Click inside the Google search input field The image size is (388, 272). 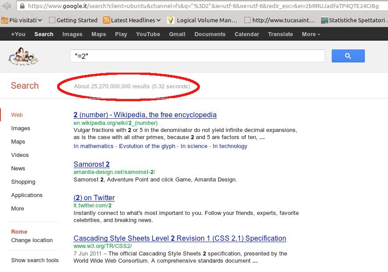click(x=197, y=56)
